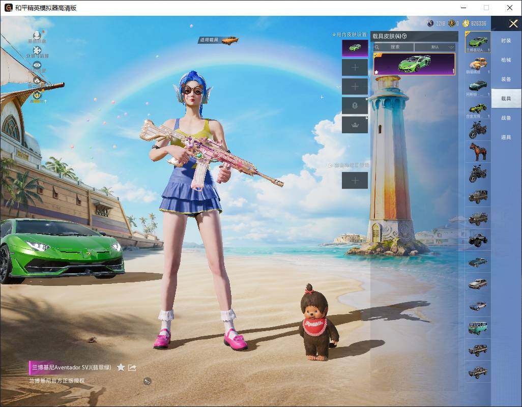Select the second motorcycle below the horse
This screenshot has height=407, width=522.
click(478, 173)
